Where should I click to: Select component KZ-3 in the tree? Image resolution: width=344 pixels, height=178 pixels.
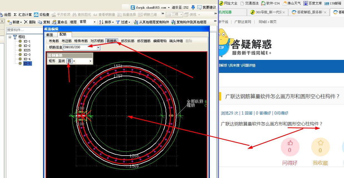(x=27, y=55)
